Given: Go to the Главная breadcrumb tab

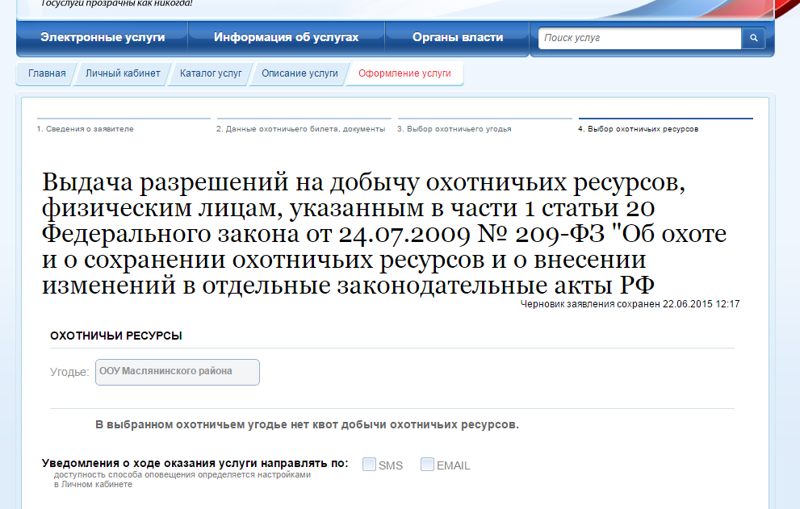Looking at the screenshot, I should pyautogui.click(x=47, y=73).
